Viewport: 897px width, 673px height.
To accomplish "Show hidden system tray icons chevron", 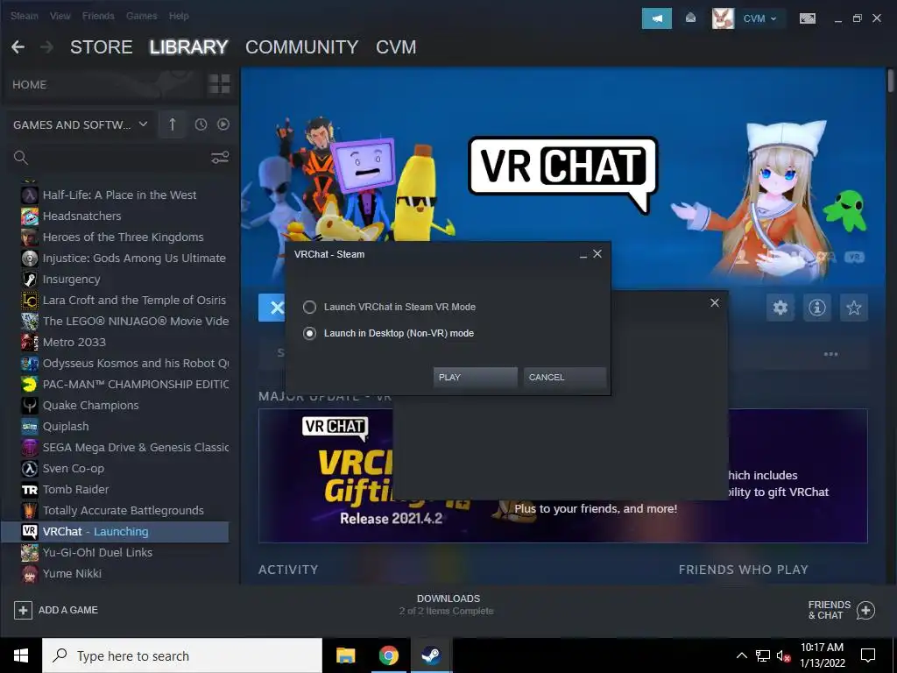I will coord(741,655).
